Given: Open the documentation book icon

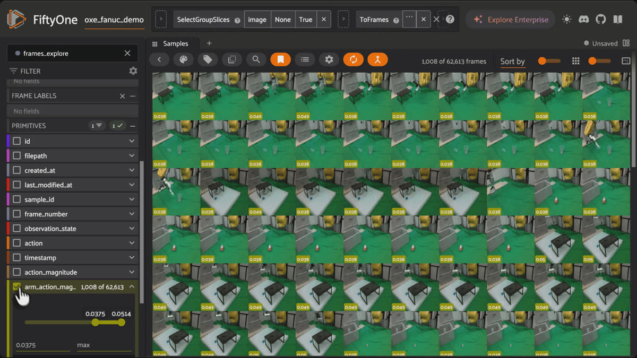Looking at the screenshot, I should pos(617,20).
